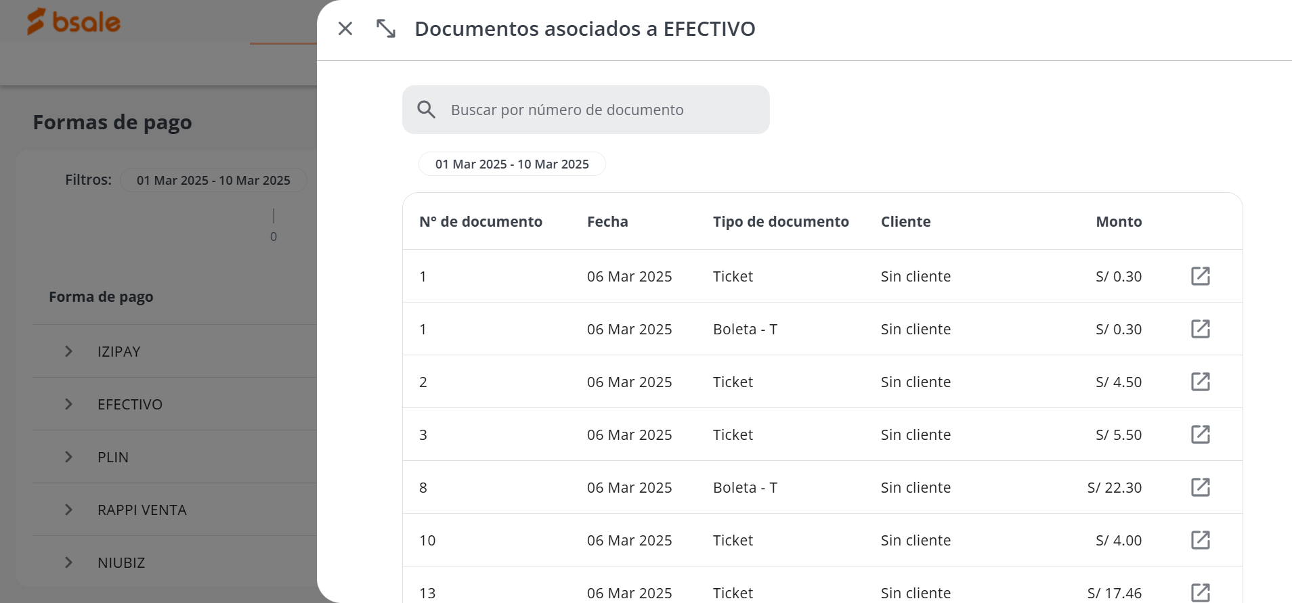Click the S/ 17.46 amount cell
Image resolution: width=1292 pixels, height=603 pixels.
point(1115,593)
